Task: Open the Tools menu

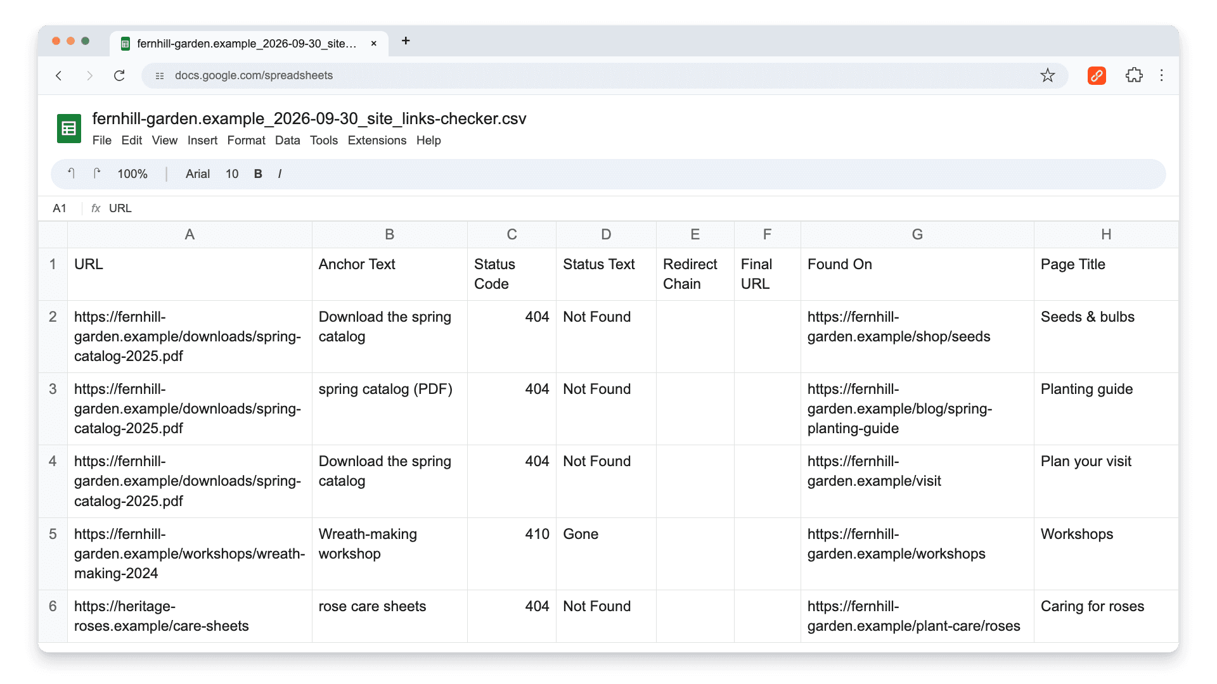Action: click(x=323, y=141)
